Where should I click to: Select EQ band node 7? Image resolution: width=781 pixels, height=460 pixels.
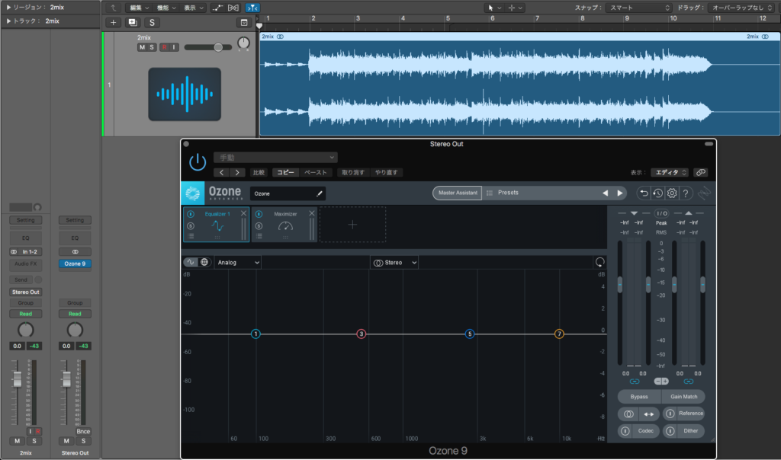coord(559,334)
